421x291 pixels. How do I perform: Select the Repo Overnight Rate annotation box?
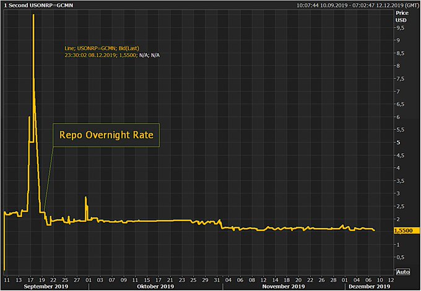[x=106, y=134]
